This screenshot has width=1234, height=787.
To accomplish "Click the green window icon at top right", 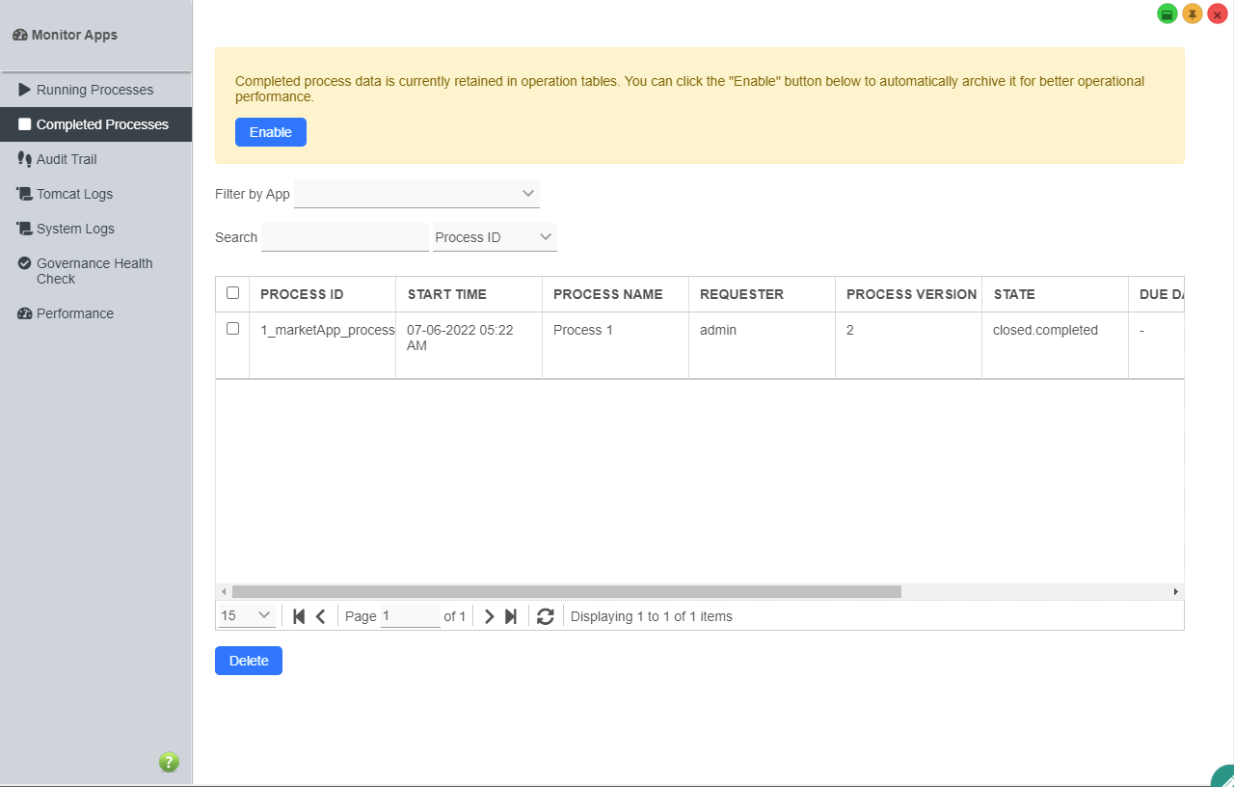I will click(x=1167, y=14).
